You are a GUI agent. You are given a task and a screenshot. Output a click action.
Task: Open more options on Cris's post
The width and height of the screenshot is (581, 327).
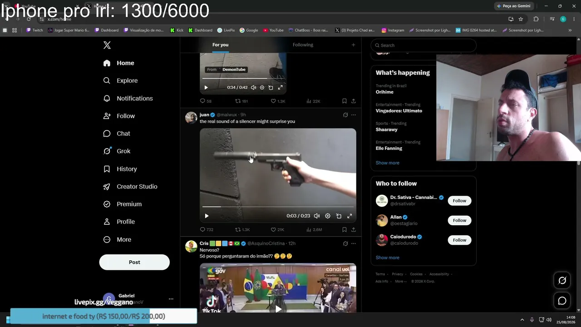click(x=354, y=243)
